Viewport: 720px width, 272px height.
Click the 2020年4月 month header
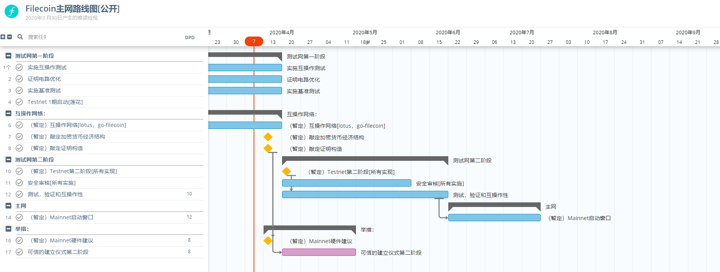tap(282, 33)
